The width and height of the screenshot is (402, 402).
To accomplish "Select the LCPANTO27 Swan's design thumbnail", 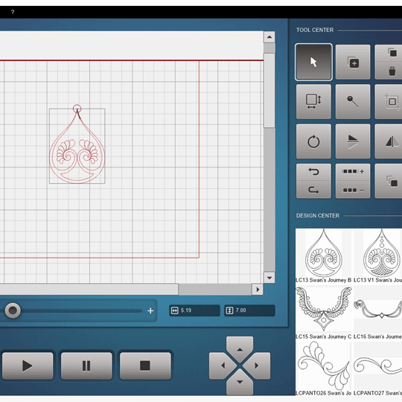I will pos(377,368).
